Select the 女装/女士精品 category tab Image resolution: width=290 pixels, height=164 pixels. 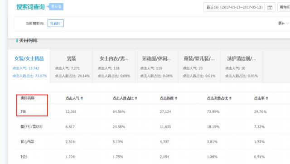pos(29,66)
